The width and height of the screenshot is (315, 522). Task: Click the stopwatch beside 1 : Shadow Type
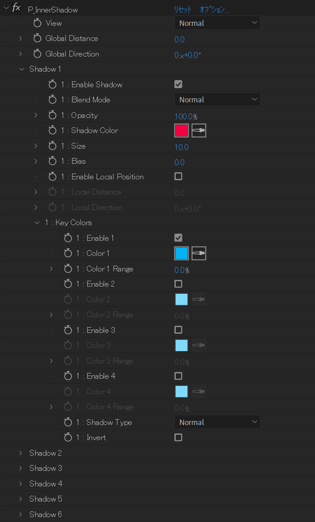pyautogui.click(x=68, y=422)
